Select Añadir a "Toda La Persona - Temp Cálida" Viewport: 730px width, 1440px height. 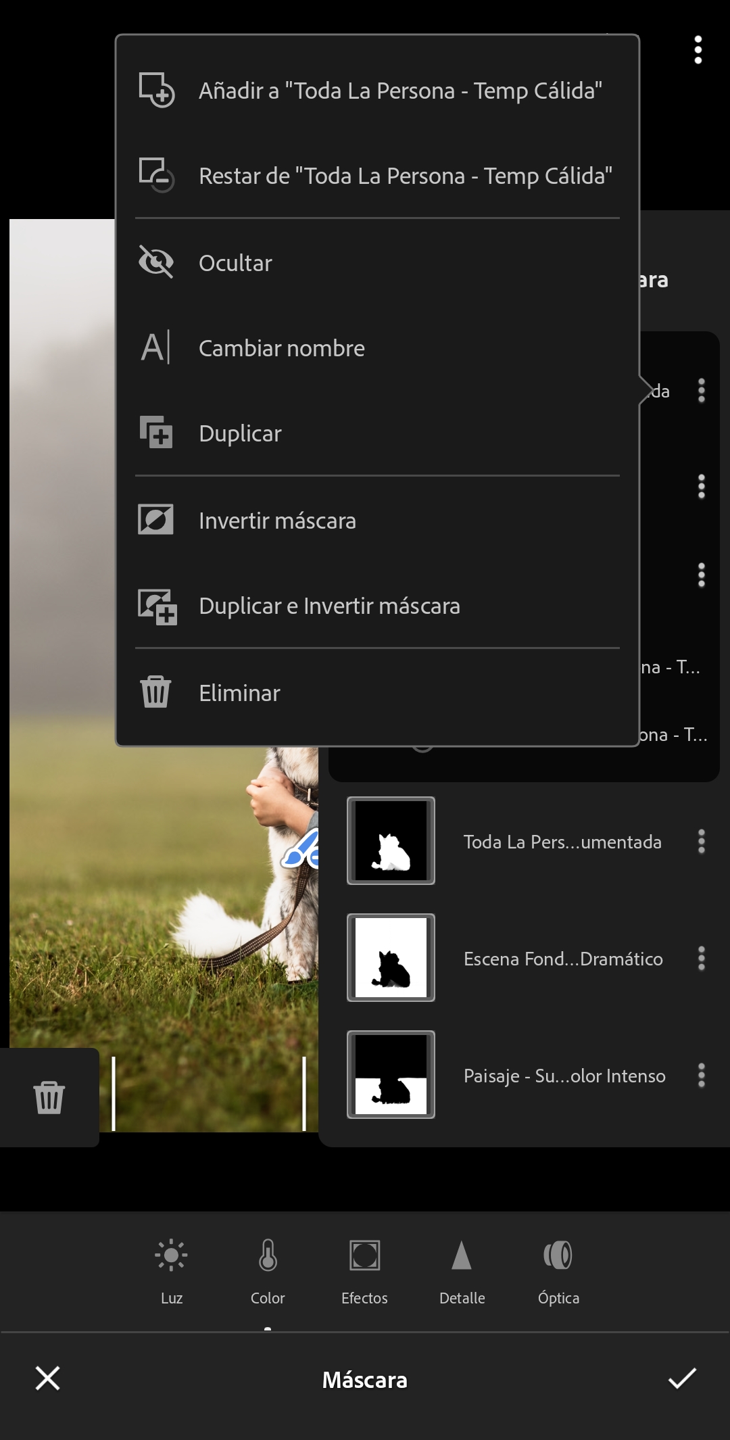click(x=377, y=91)
